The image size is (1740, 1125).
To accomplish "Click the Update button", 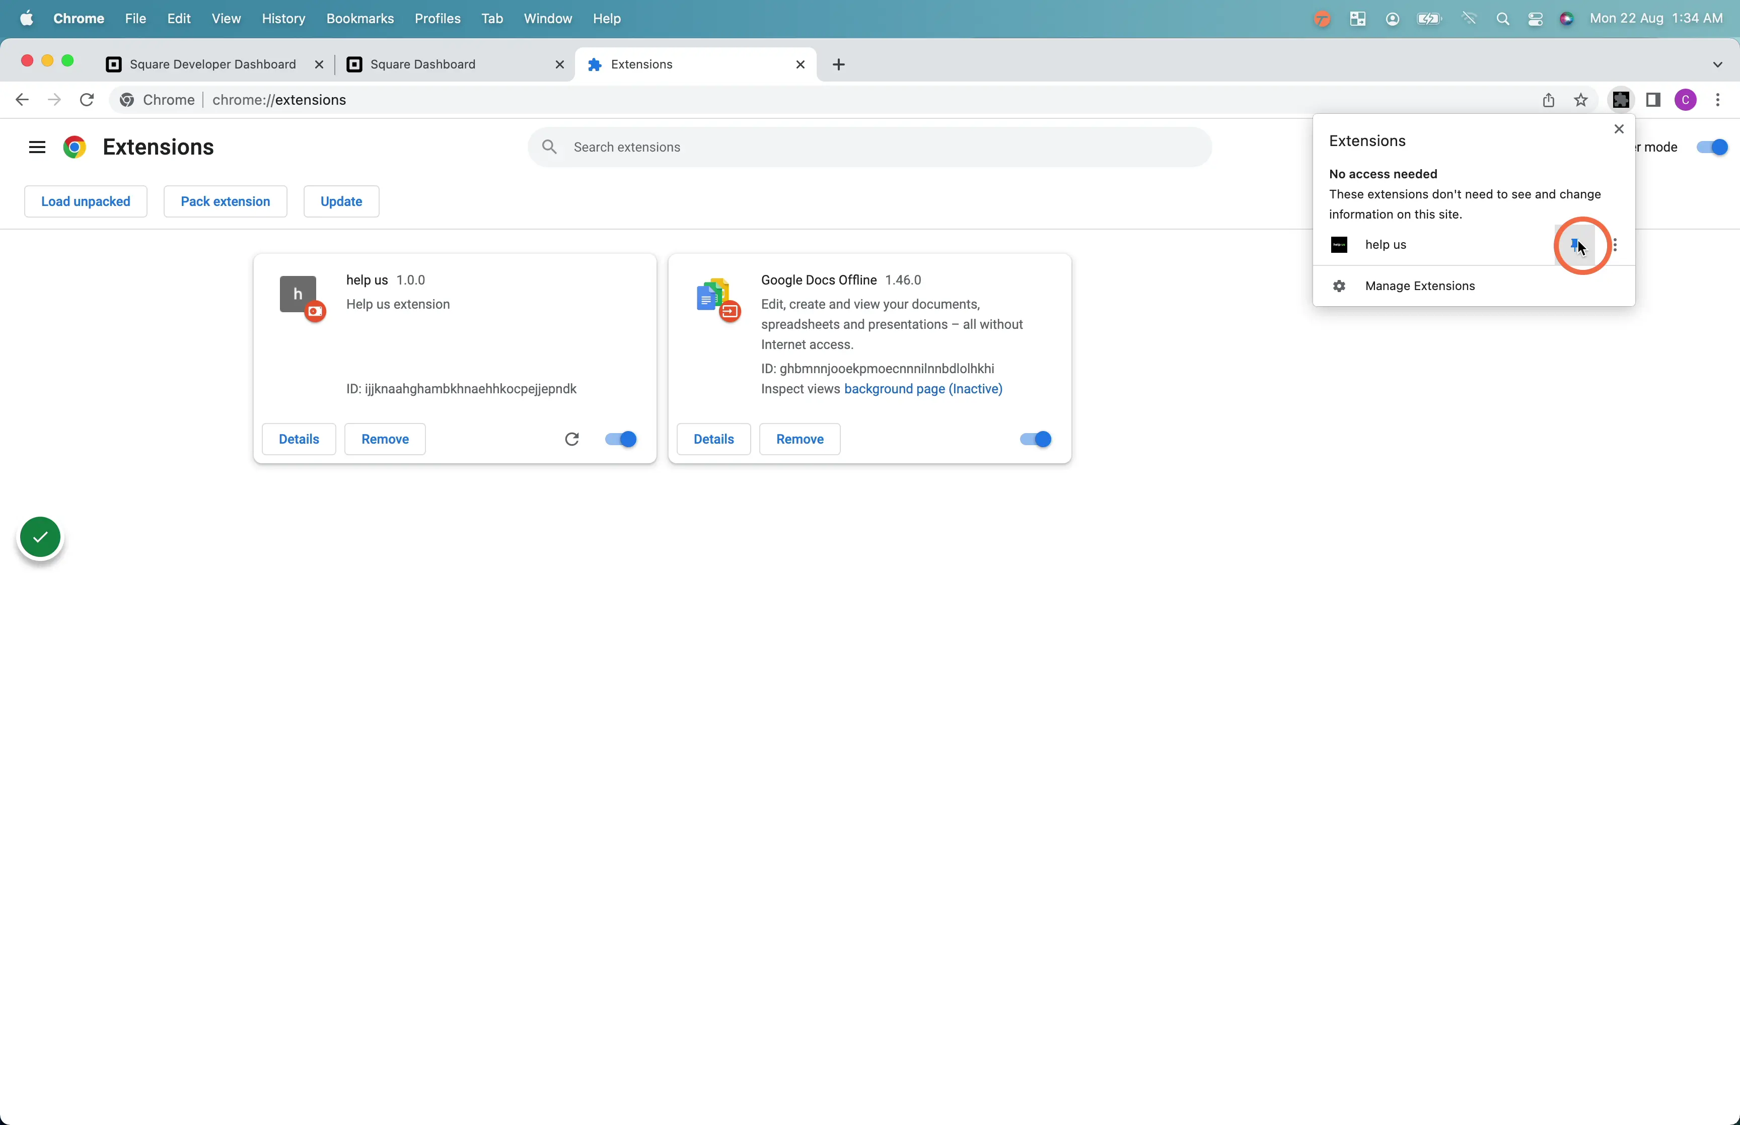I will point(341,201).
